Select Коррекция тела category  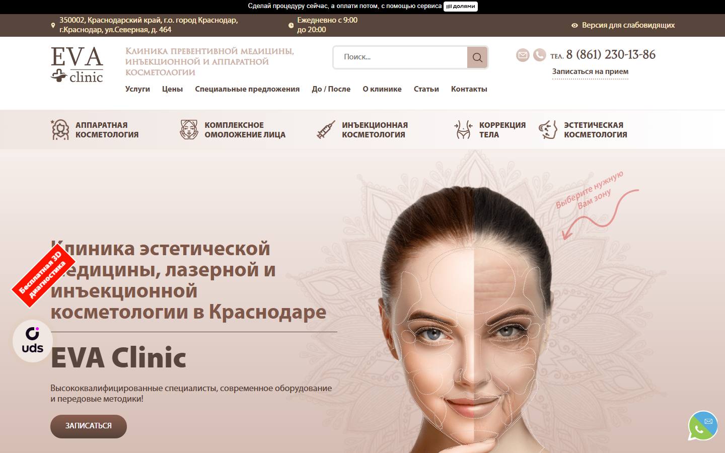point(502,130)
